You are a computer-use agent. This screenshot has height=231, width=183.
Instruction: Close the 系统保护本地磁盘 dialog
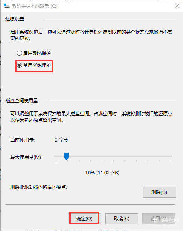click(x=177, y=6)
